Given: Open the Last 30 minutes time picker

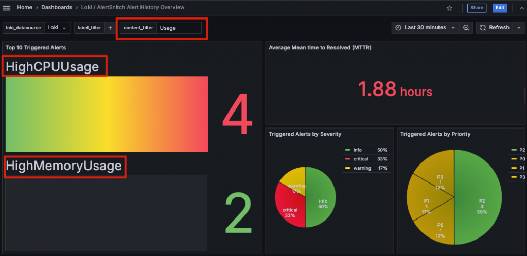Looking at the screenshot, I should point(425,28).
